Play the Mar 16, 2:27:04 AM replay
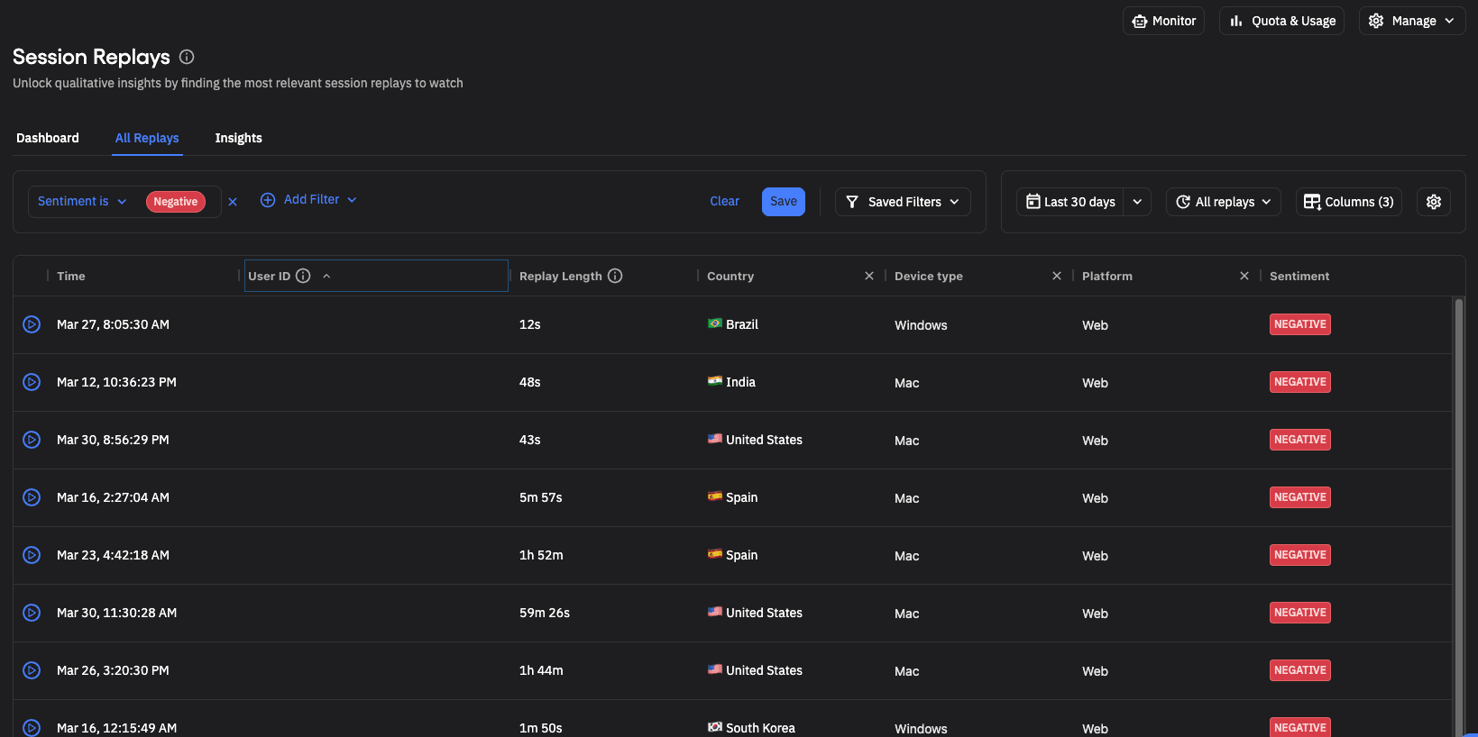 coord(32,497)
